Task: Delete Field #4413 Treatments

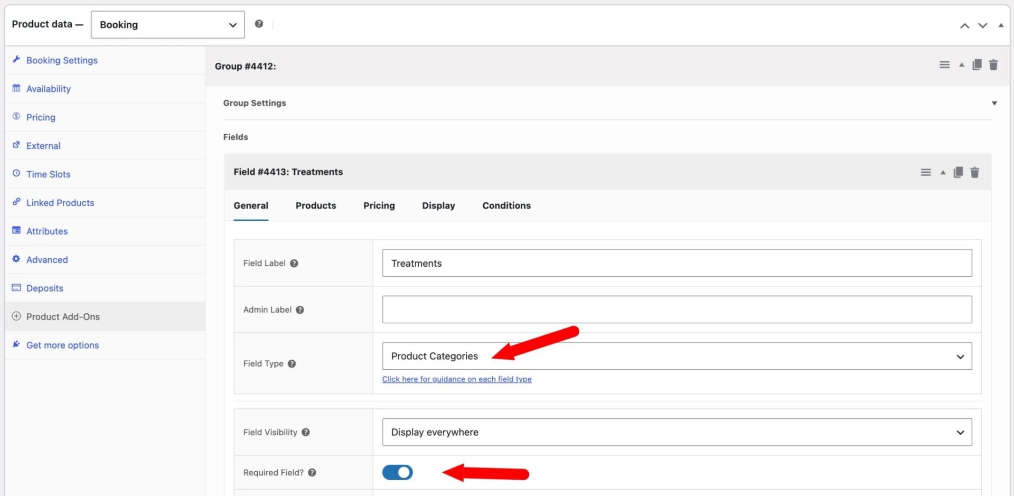Action: click(x=975, y=172)
